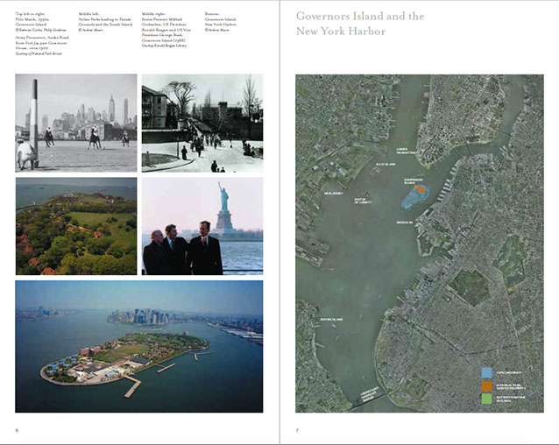Select the Army Procession street photo
The height and width of the screenshot is (445, 559).
(x=202, y=123)
